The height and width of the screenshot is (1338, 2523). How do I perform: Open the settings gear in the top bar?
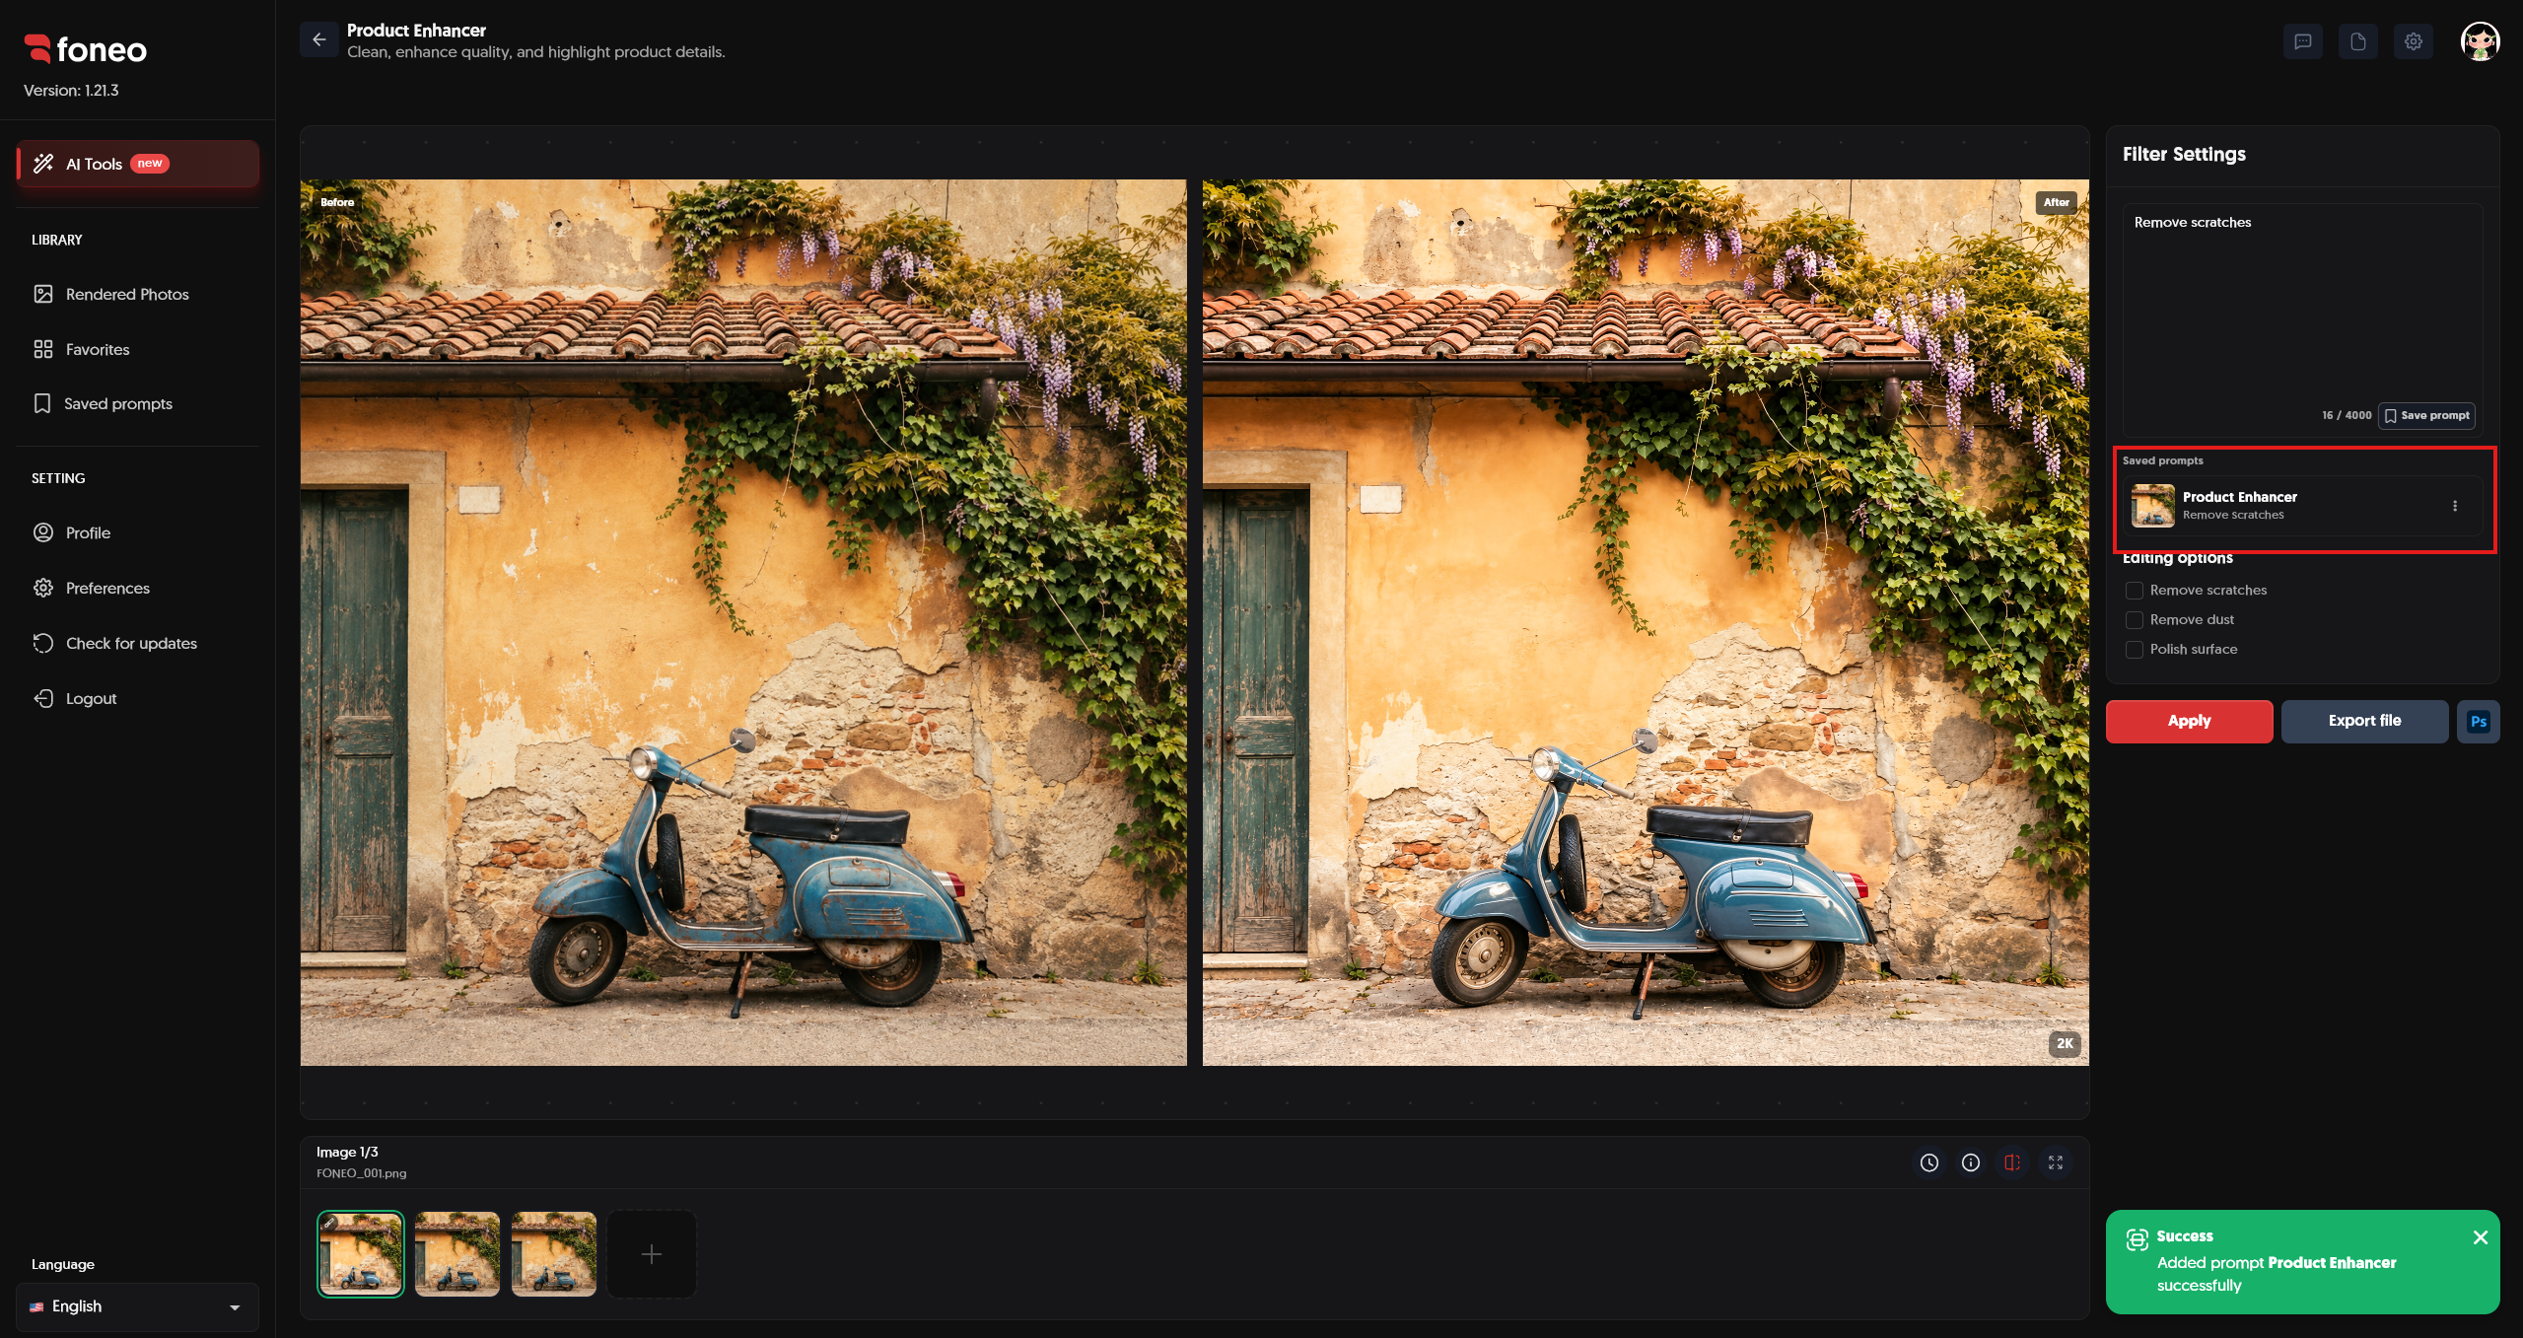(x=2413, y=41)
